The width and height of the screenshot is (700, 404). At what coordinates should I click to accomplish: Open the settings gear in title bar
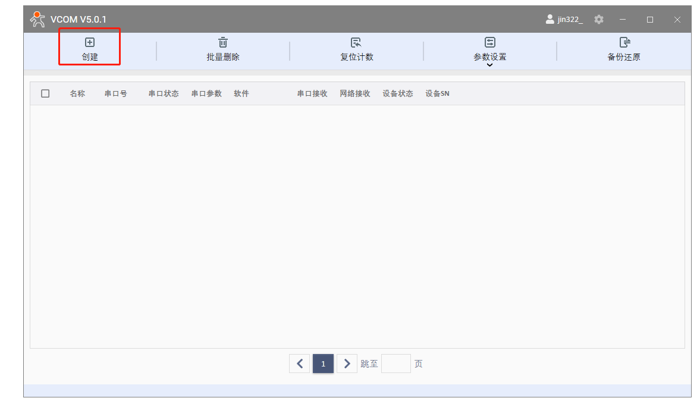[x=599, y=19]
